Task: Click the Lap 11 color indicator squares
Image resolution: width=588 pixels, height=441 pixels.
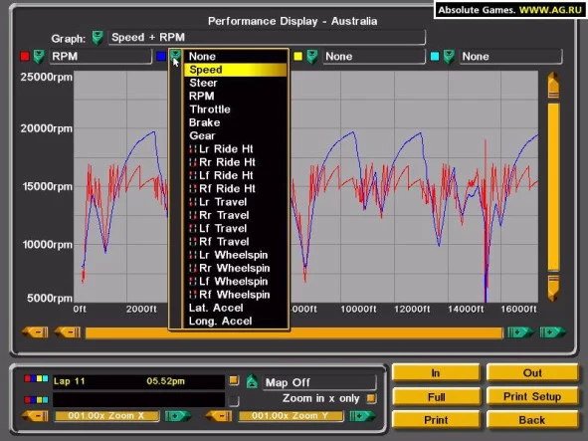Action: coord(37,378)
